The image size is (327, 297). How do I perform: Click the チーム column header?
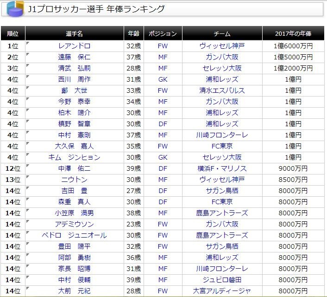point(222,33)
